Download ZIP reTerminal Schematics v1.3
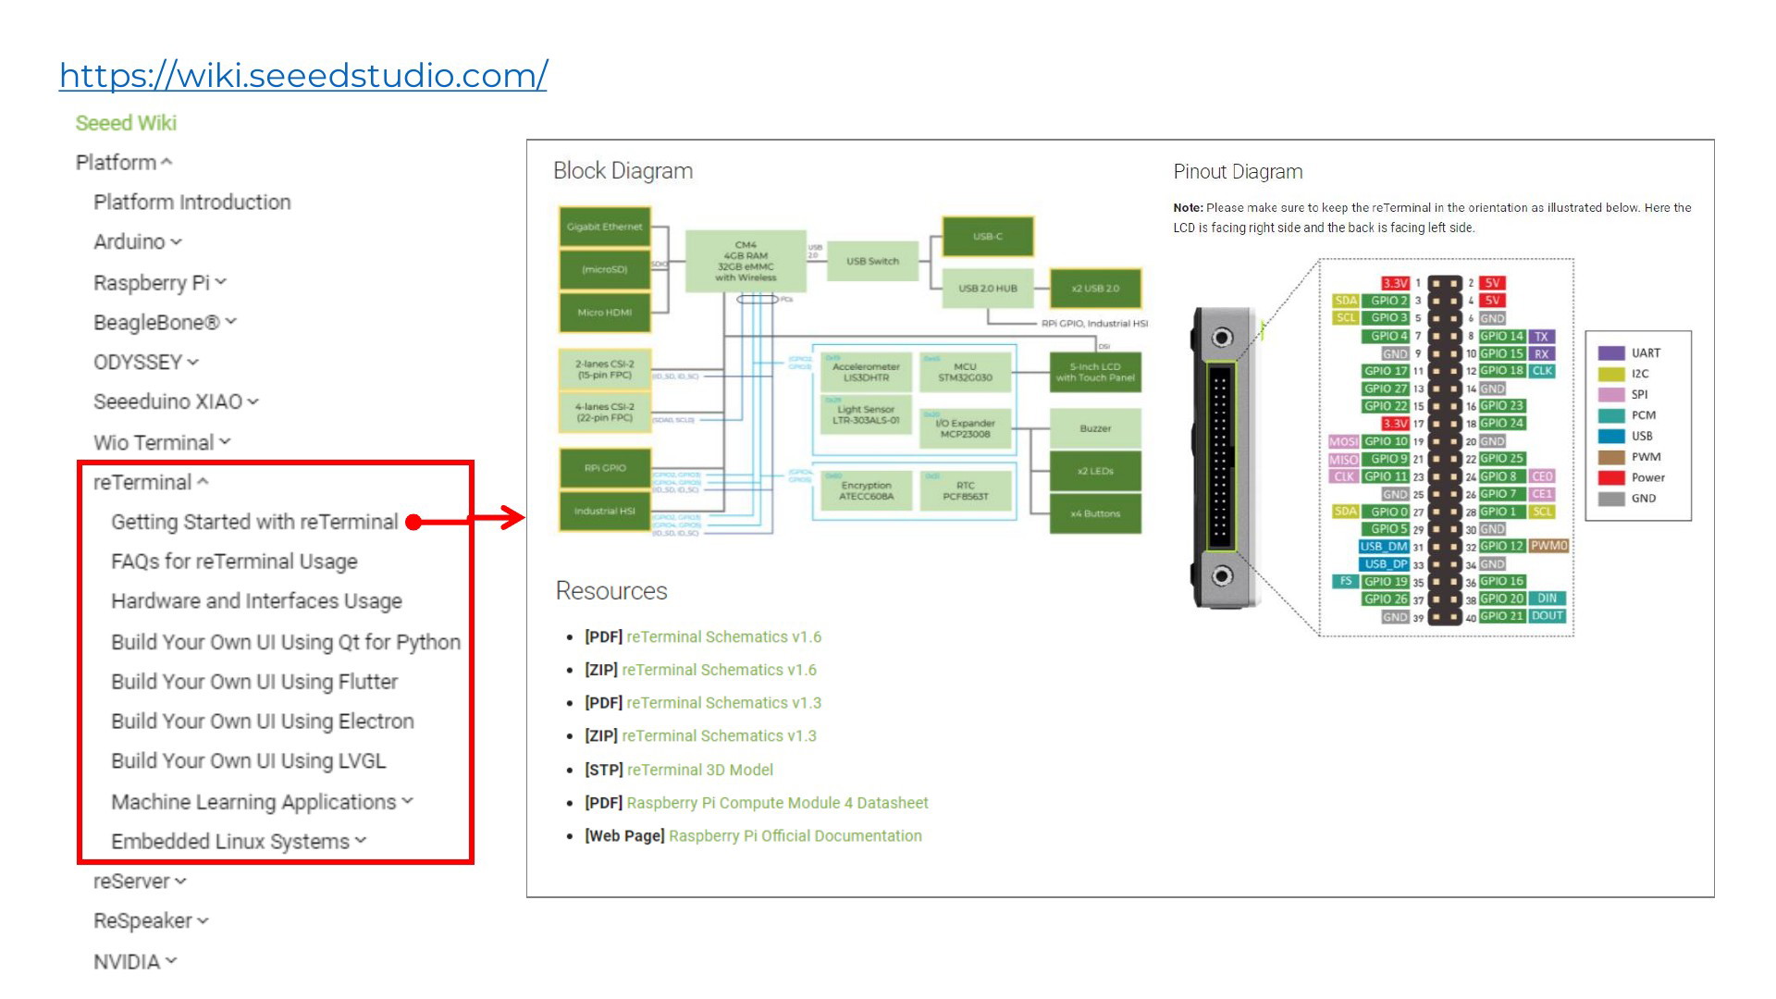Viewport: 1776px width, 999px height. 719,736
